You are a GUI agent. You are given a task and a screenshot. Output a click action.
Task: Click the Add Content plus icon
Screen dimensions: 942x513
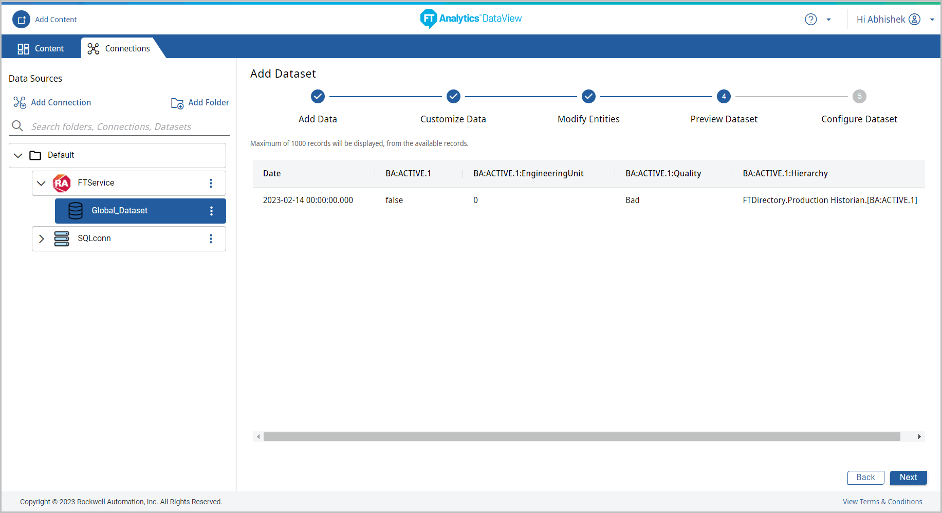click(22, 20)
